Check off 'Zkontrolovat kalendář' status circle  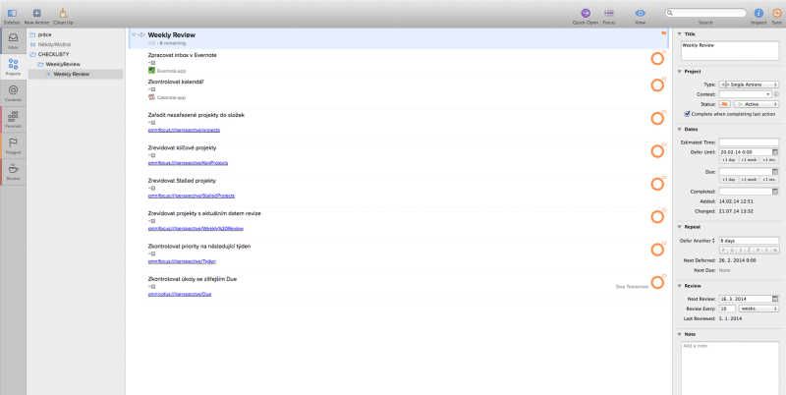tap(657, 85)
